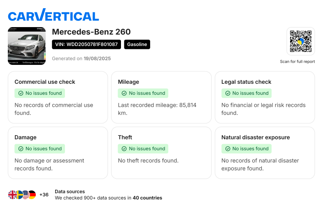The image size is (323, 209).
Task: Click the Data sources heading
Action: click(x=70, y=191)
